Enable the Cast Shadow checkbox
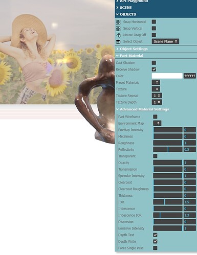197x255 pixels. tap(154, 63)
